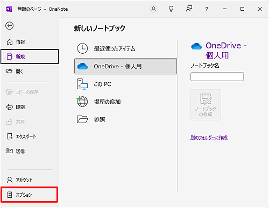Image resolution: width=269 pixels, height=208 pixels.
Task: Close the OneNote window
Action: [x=260, y=9]
